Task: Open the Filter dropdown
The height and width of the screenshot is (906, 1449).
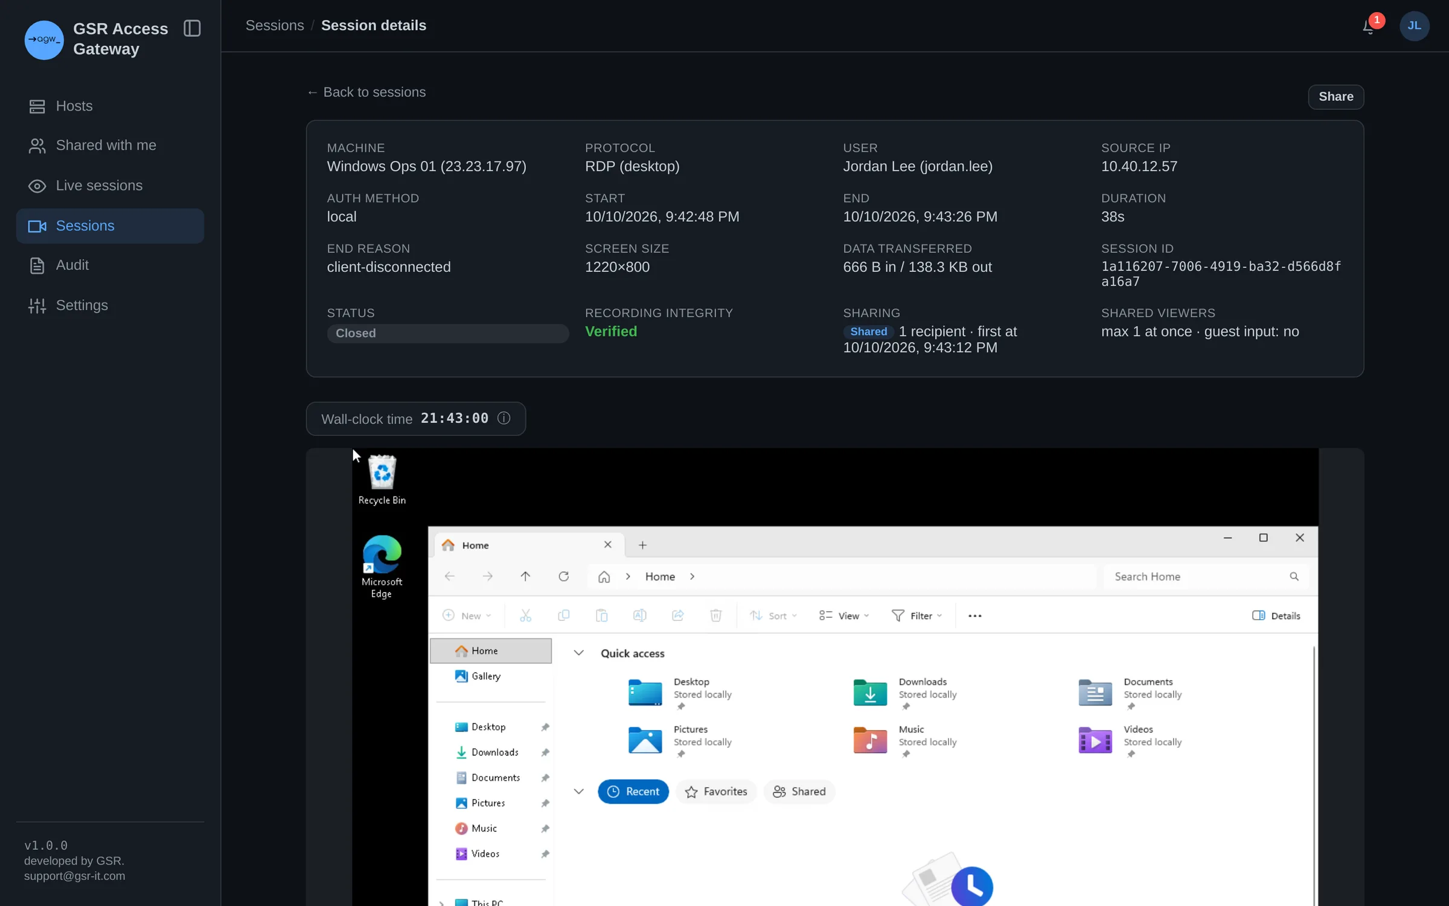Action: 916,615
